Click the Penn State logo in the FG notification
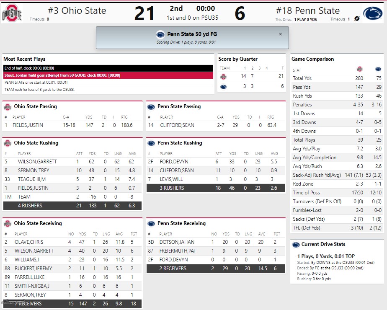The height and width of the screenshot is (310, 387). pyautogui.click(x=160, y=34)
